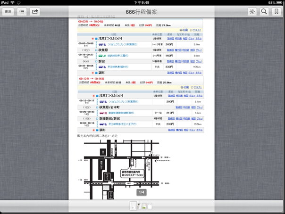Viewport: 285px width, 214px height.
Task: Click グルメ link in 新線新宿/新宿 row
Action: click(200, 118)
